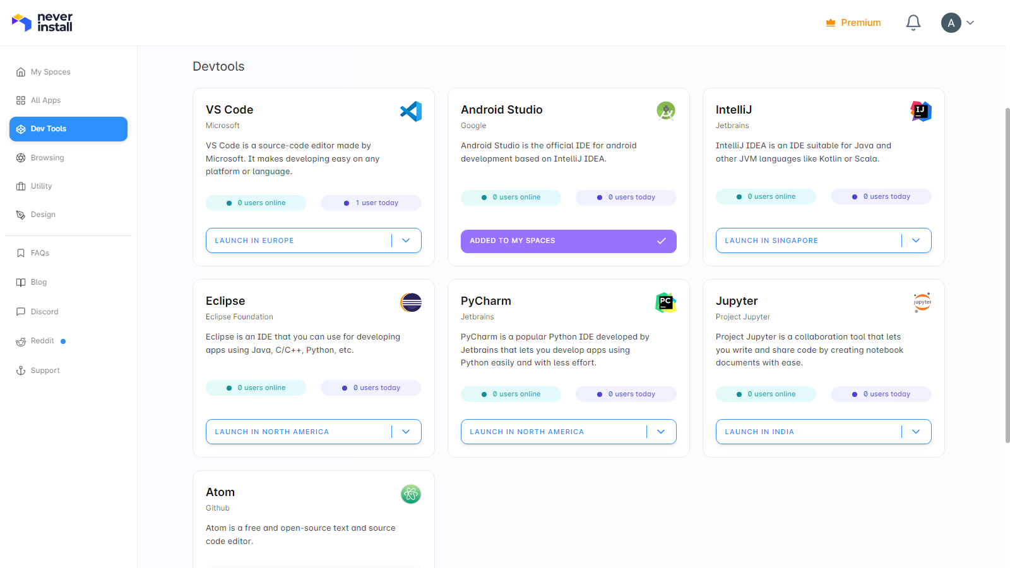This screenshot has height=568, width=1010.
Task: Launch PyCharm in North America
Action: [x=554, y=432]
